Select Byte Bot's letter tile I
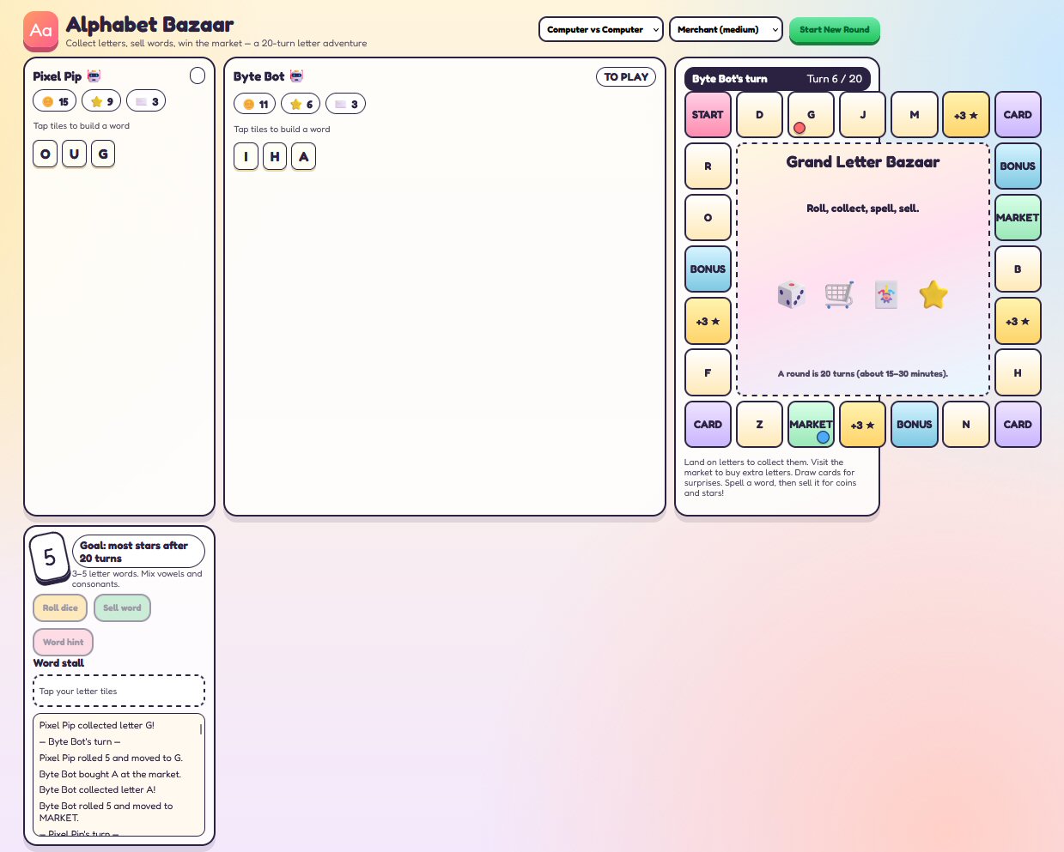 tap(246, 157)
